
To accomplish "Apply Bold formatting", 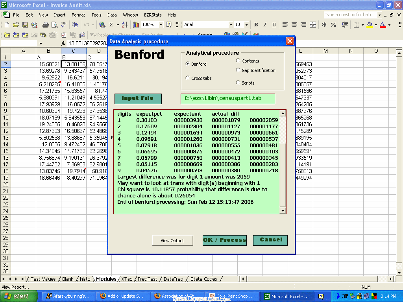I will tap(256, 25).
